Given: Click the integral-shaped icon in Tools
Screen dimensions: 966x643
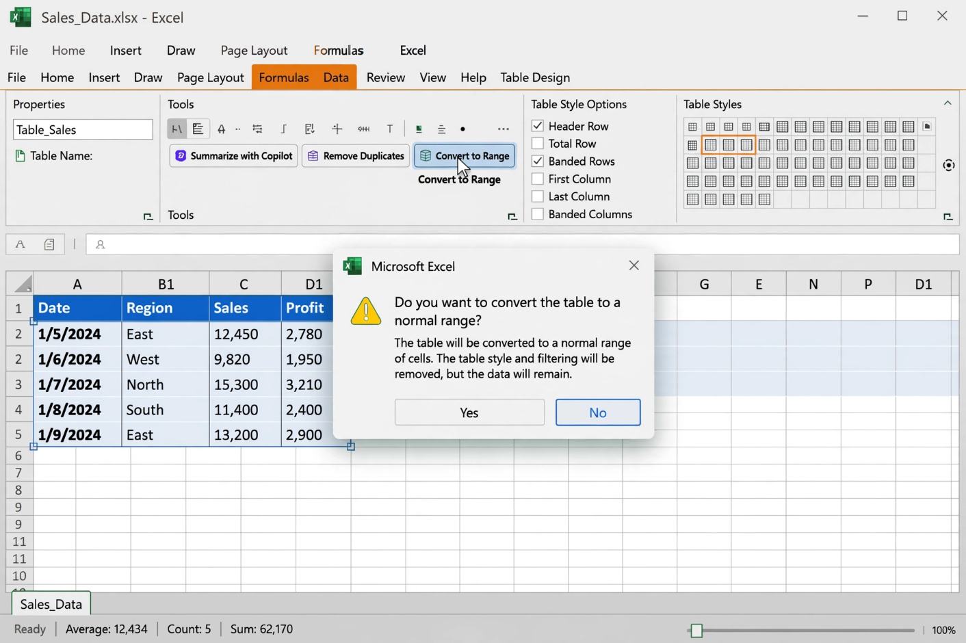Looking at the screenshot, I should coord(283,129).
